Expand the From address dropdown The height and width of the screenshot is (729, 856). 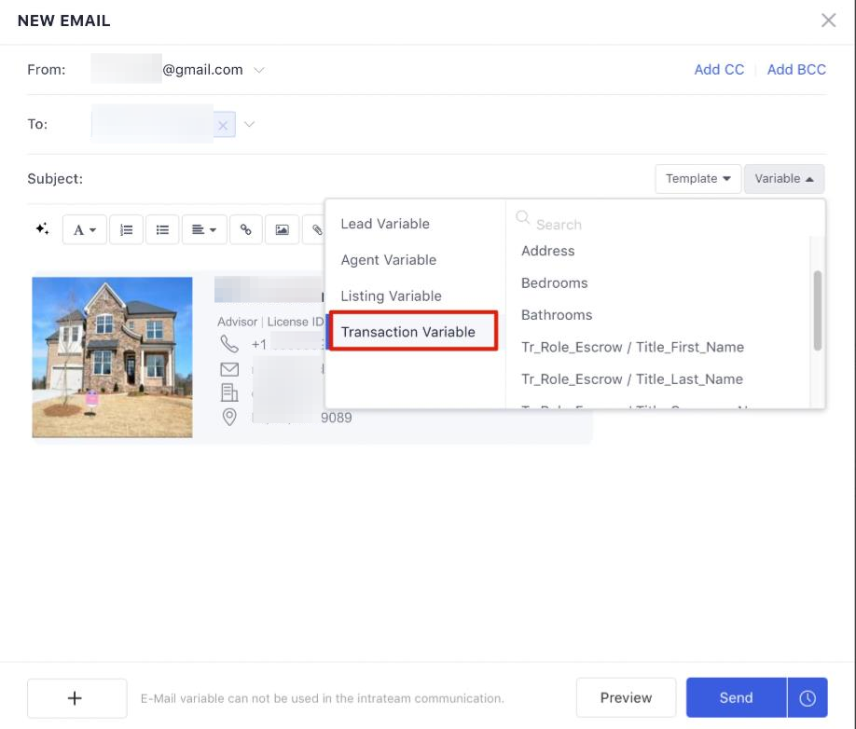pos(259,70)
